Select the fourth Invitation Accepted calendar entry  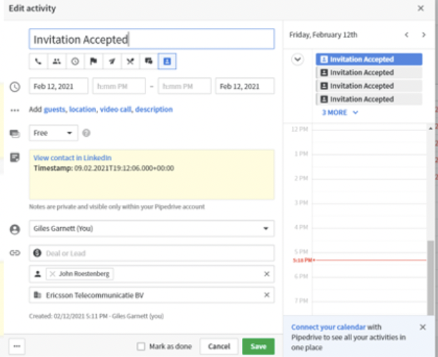tap(369, 99)
